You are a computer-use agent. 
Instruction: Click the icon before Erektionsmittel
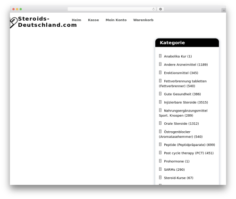tap(160, 72)
